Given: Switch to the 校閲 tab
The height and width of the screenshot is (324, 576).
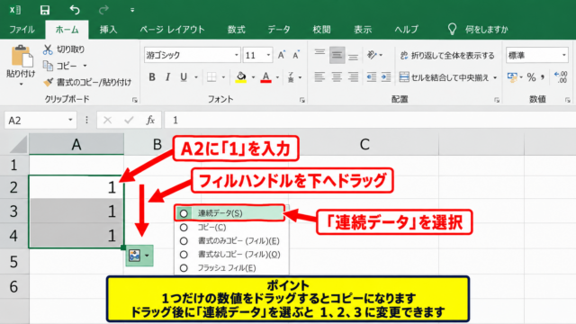Looking at the screenshot, I should tap(322, 30).
